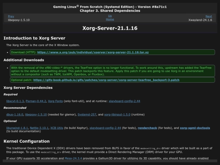Click the libepoxy-1.5.10 text under Prev
Screen dimensions: 220x165
19,20
